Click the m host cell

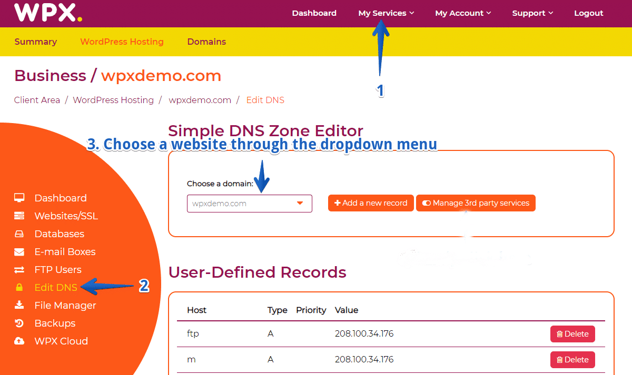pyautogui.click(x=191, y=360)
